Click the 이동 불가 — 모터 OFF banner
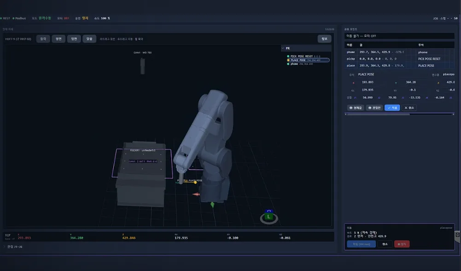Image resolution: width=461 pixels, height=271 pixels. pos(399,36)
